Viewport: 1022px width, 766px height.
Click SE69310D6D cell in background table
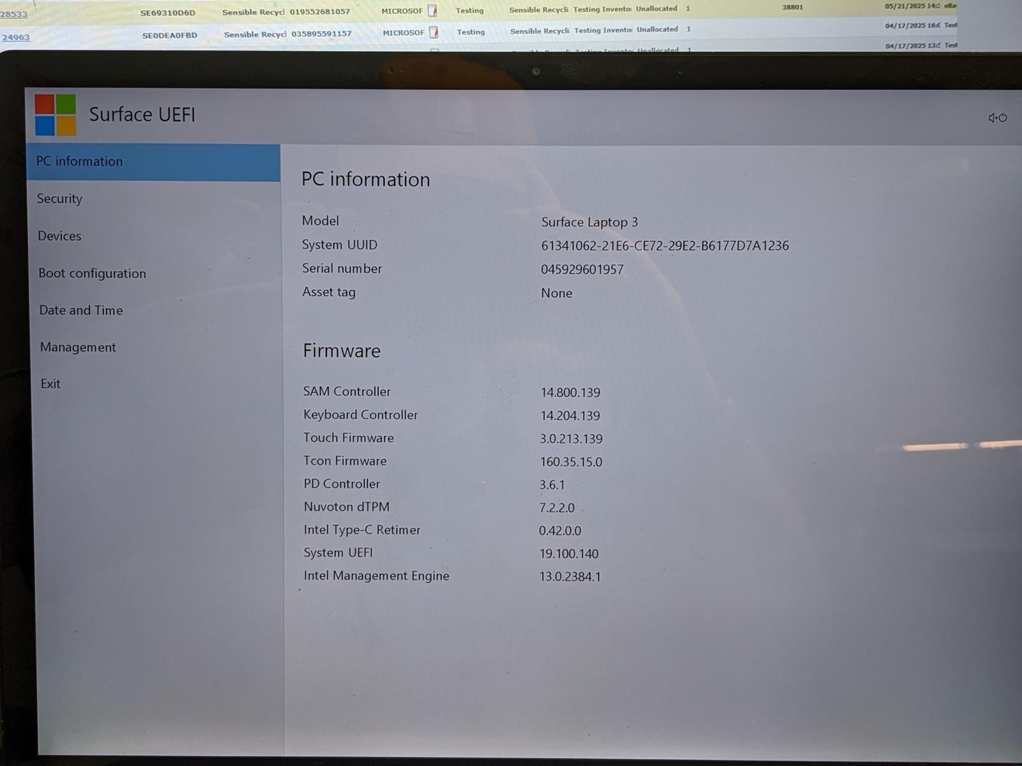pyautogui.click(x=168, y=13)
